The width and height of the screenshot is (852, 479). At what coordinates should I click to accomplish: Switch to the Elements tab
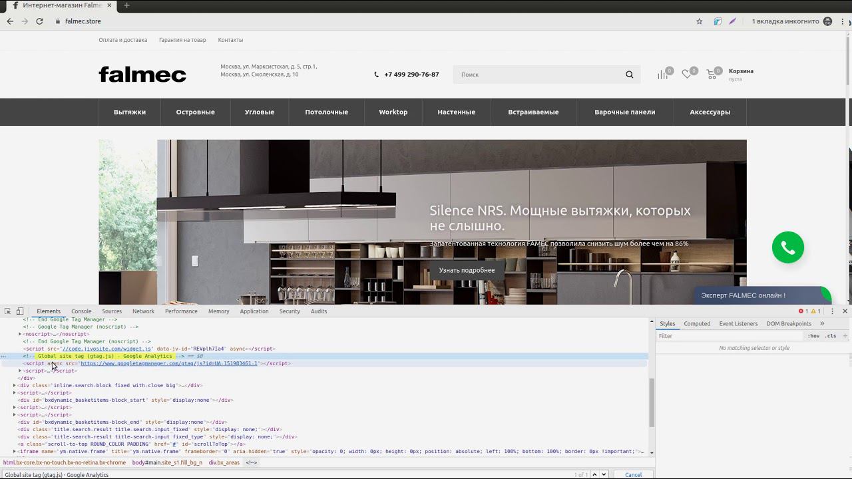(x=49, y=311)
